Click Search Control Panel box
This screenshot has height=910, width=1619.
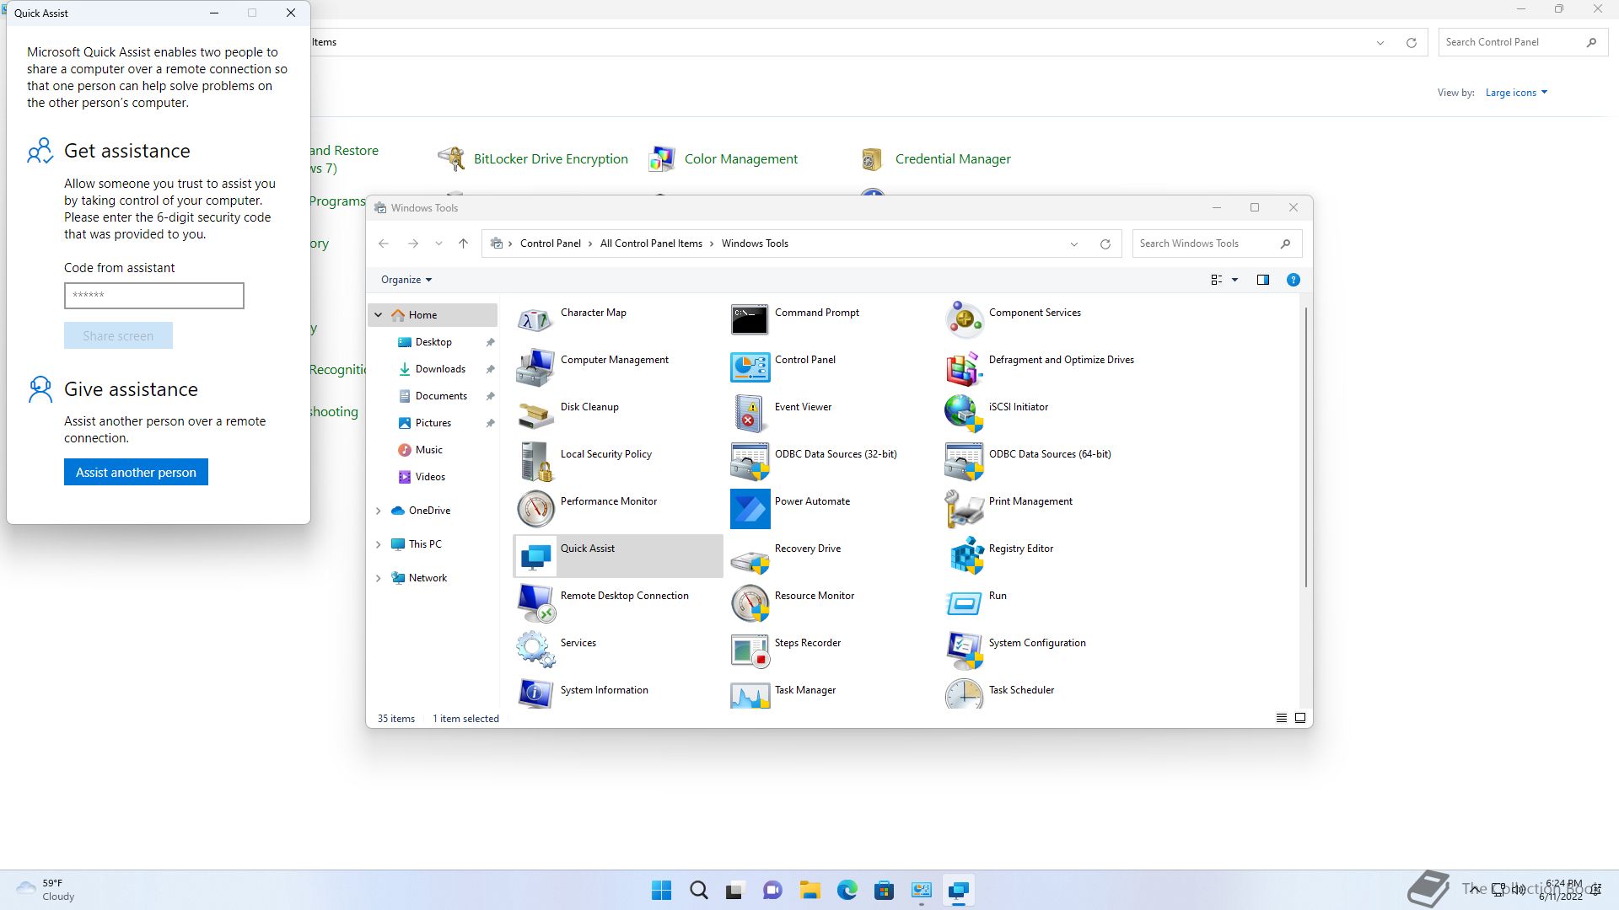pyautogui.click(x=1522, y=42)
